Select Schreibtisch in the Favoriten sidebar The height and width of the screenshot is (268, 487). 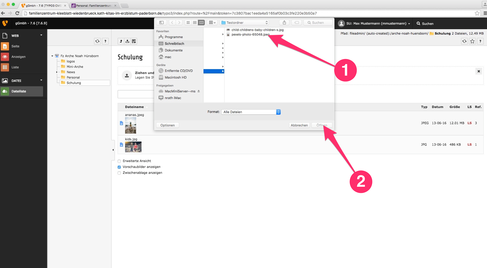[x=174, y=44]
